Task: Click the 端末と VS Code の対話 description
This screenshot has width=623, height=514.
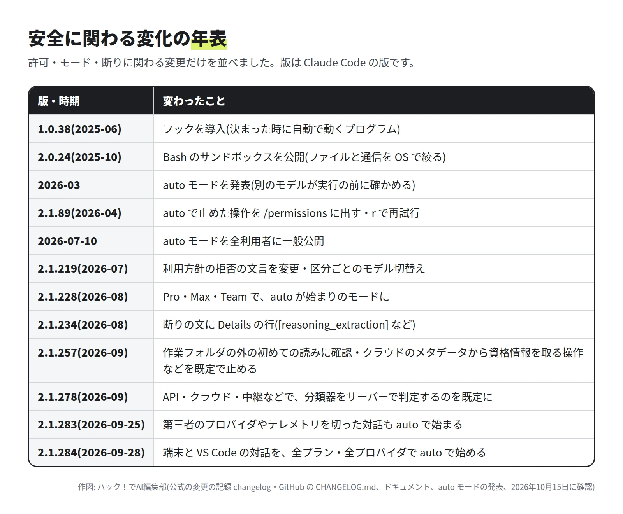Action: pyautogui.click(x=324, y=453)
